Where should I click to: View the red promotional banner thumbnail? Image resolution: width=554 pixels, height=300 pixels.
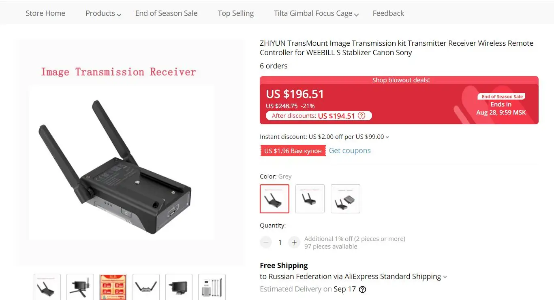[x=113, y=287]
